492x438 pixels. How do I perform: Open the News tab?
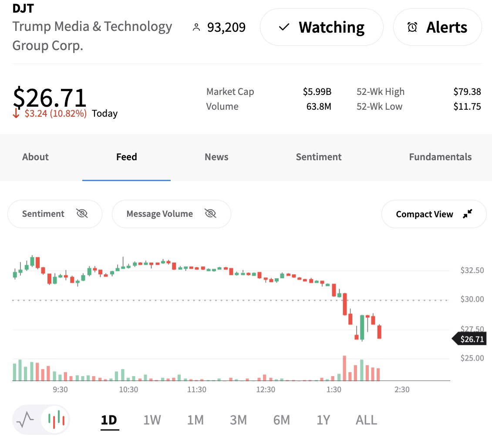coord(216,157)
